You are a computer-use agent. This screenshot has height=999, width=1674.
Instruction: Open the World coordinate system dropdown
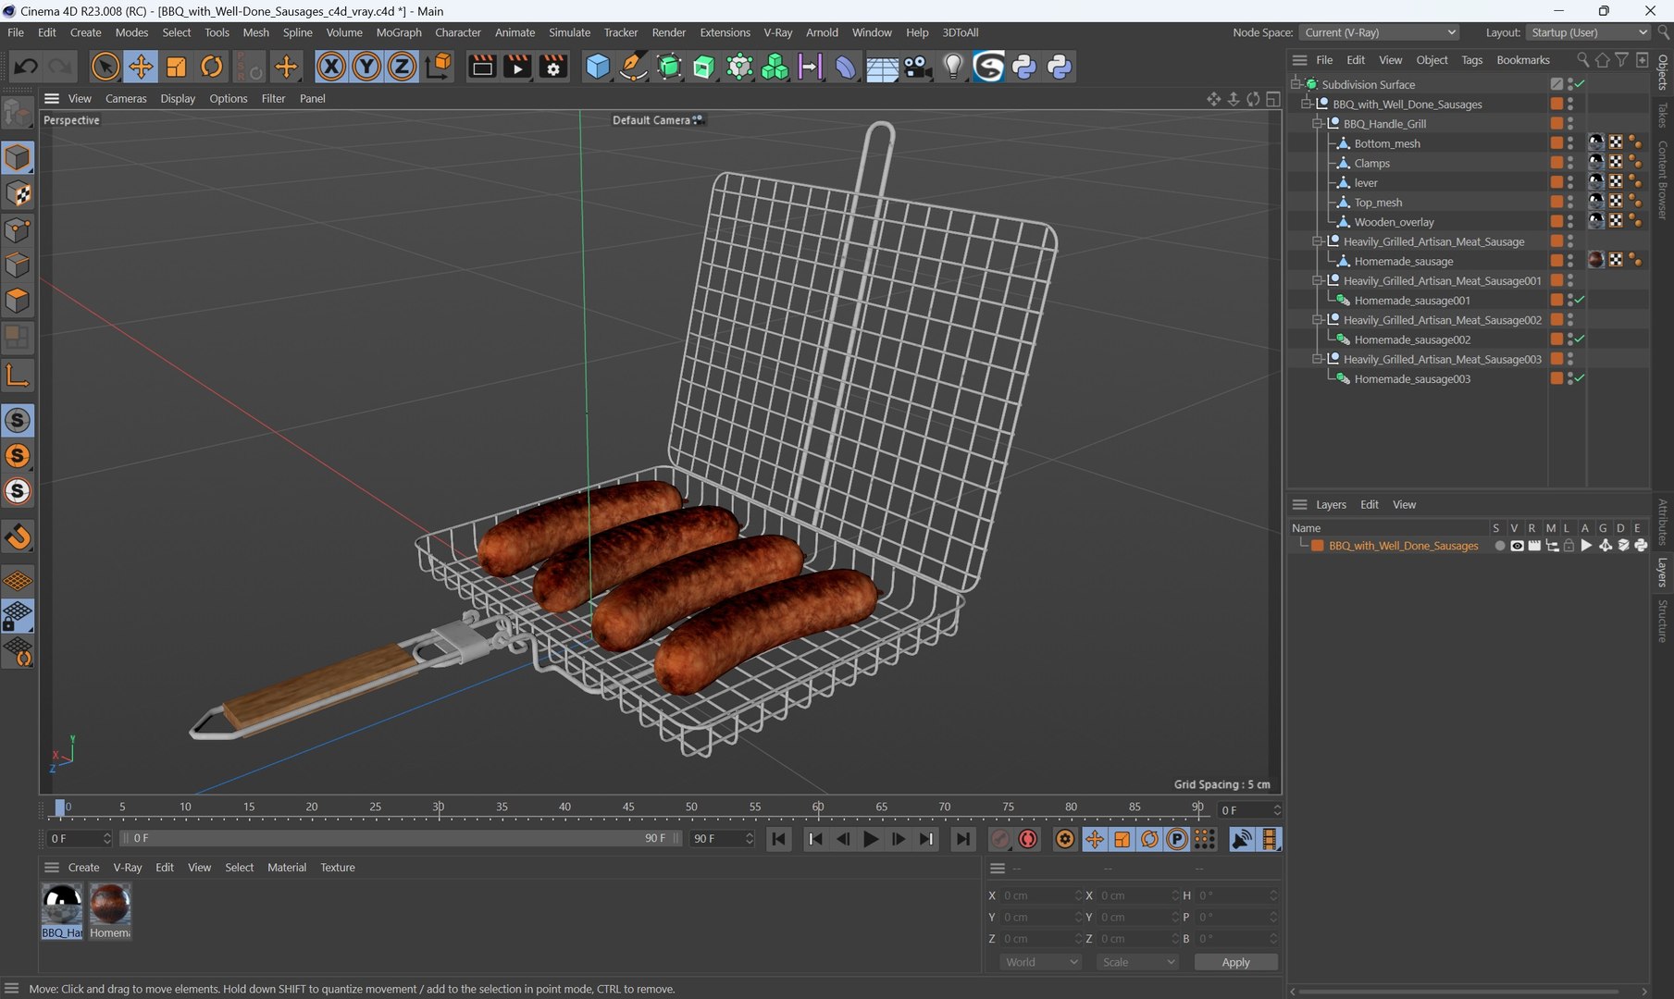tap(1041, 962)
